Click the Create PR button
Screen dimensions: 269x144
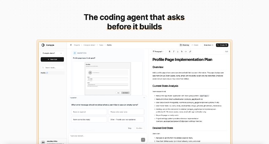(x=222, y=45)
